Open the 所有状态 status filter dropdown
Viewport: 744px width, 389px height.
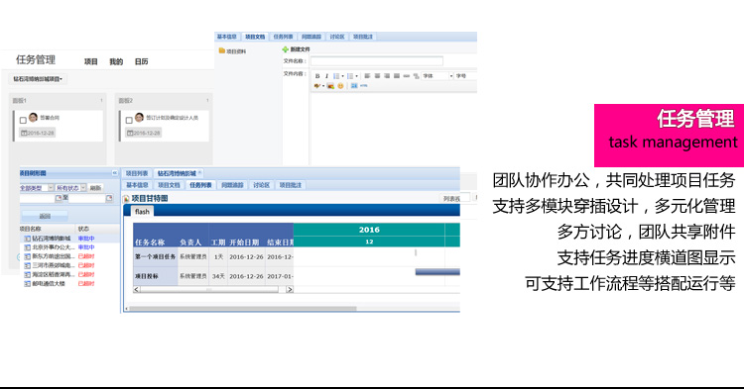[70, 188]
